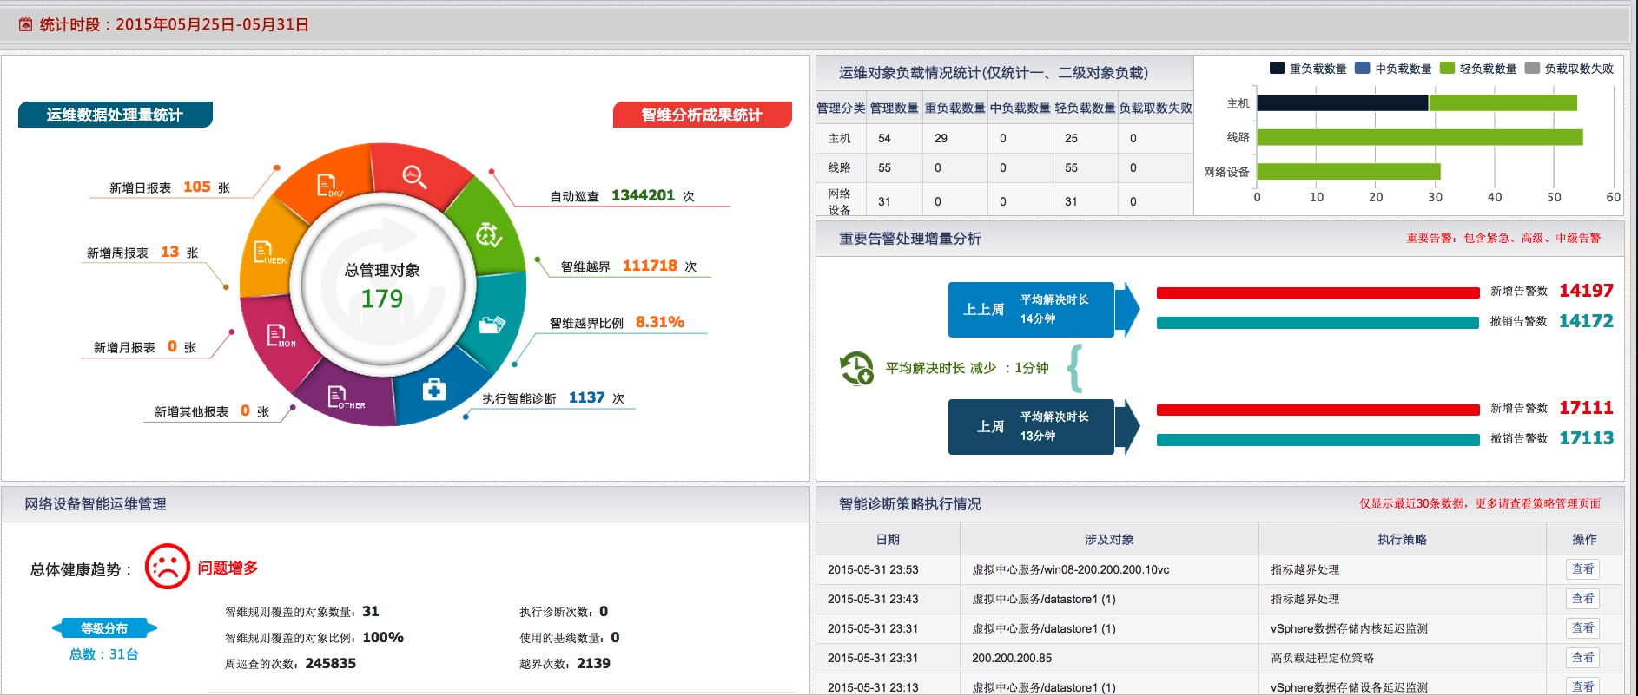Click the teal folder icon in ring
This screenshot has height=696, width=1638.
point(492,325)
